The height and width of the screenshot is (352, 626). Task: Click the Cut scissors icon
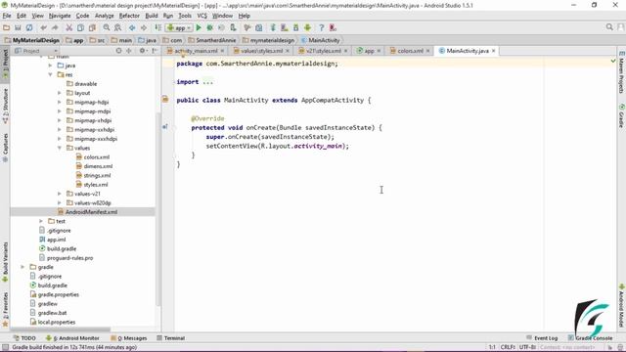click(x=69, y=27)
